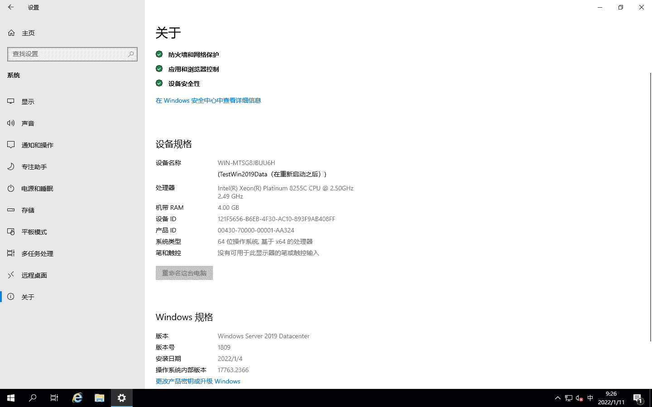The width and height of the screenshot is (652, 407).
Task: Click the Windows 规格 heading
Action: point(184,317)
